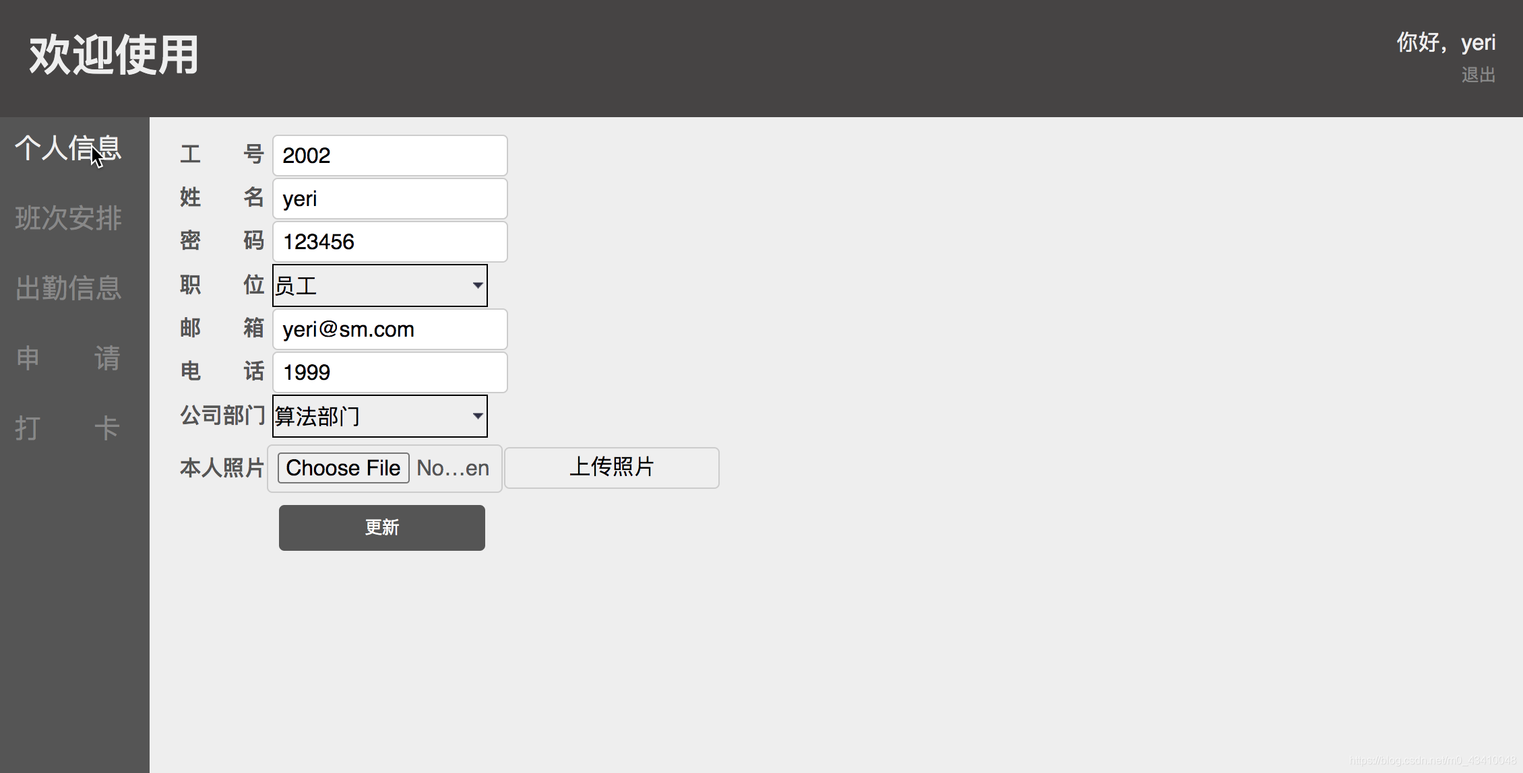Select the 密码 field containing 123456
The height and width of the screenshot is (773, 1523).
pyautogui.click(x=390, y=242)
